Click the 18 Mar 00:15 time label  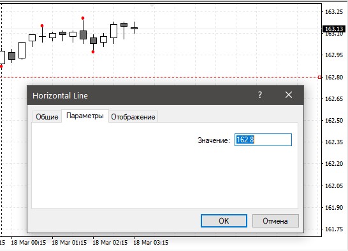(29, 243)
